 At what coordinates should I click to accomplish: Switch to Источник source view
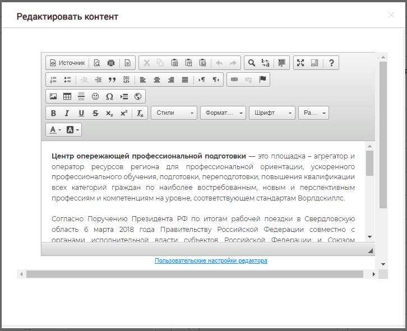pyautogui.click(x=67, y=63)
